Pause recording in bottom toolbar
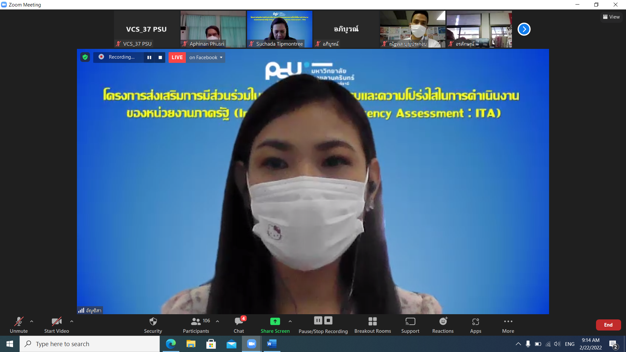626x352 pixels. (318, 320)
